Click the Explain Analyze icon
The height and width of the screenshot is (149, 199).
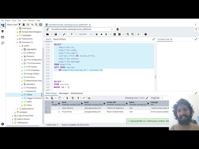click(x=119, y=34)
